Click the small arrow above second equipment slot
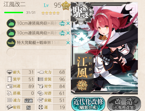This screenshot has height=111, width=145. point(68,30)
